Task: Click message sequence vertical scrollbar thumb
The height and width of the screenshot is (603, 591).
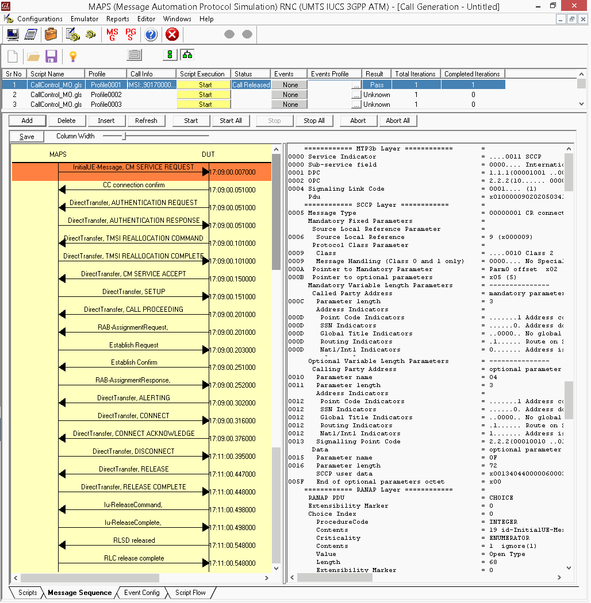Action: click(x=276, y=211)
